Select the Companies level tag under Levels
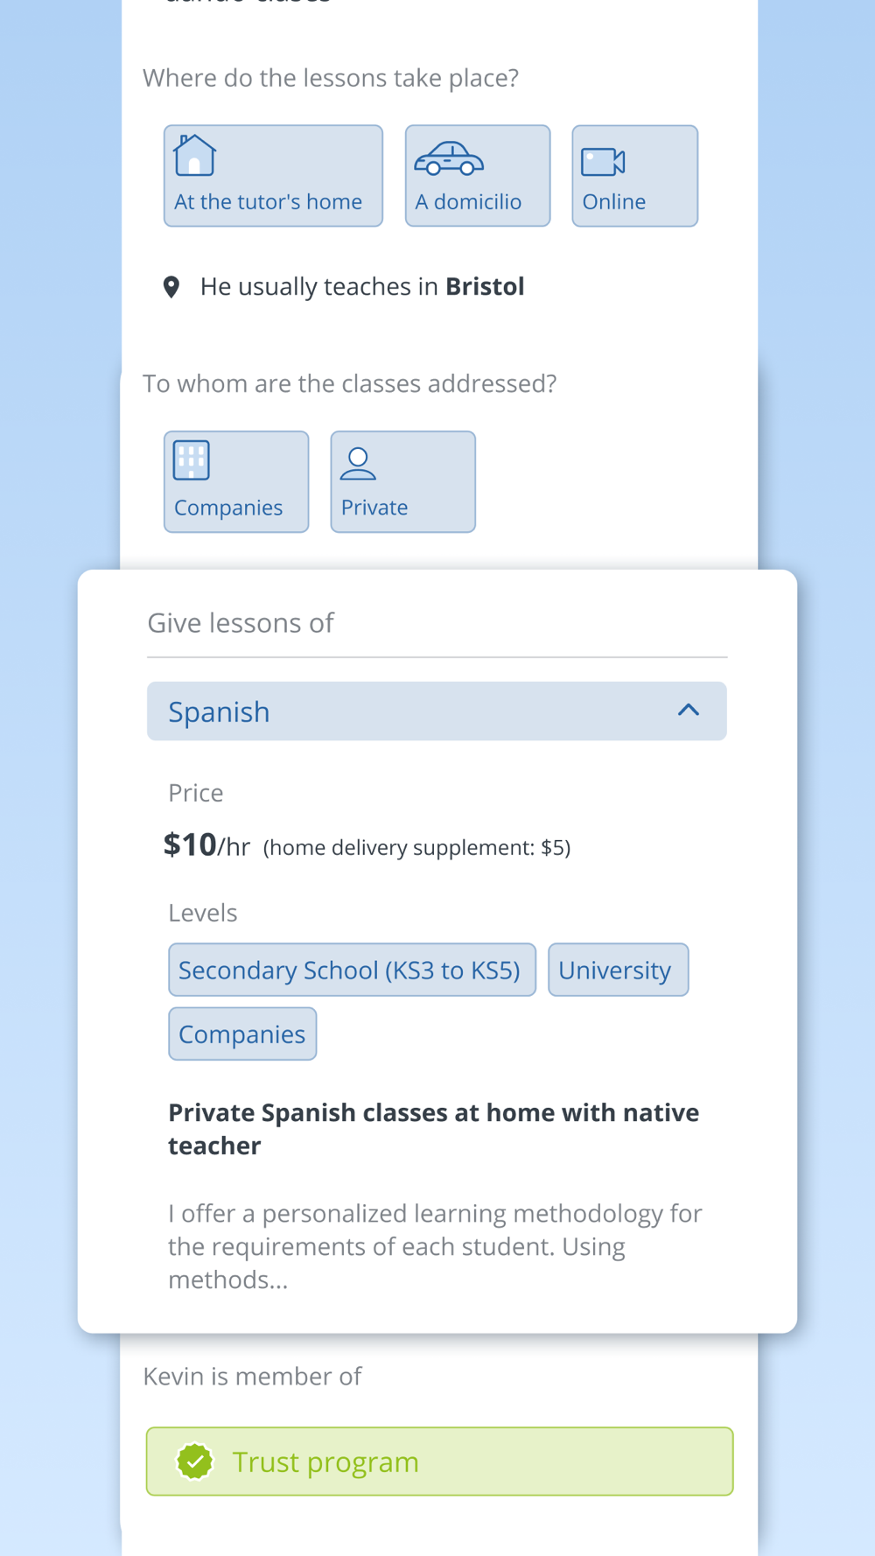 [242, 1034]
